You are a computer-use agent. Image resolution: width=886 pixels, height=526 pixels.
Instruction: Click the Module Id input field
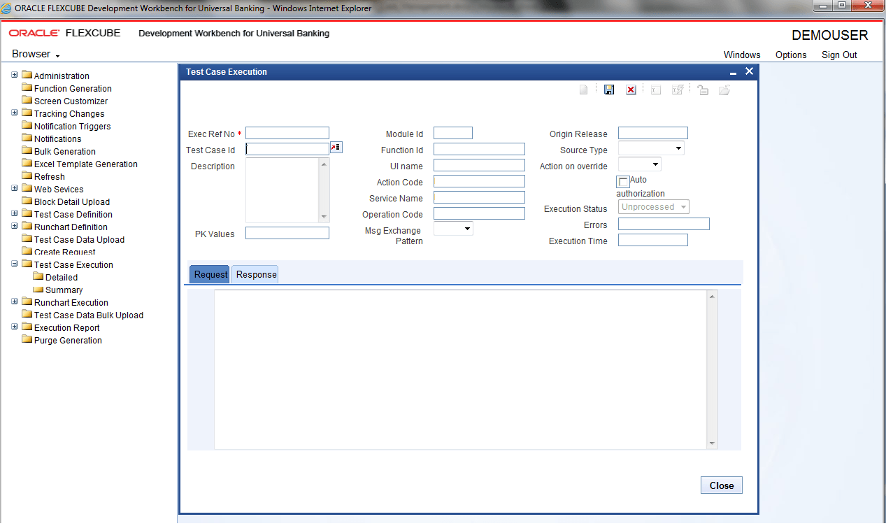coord(453,133)
